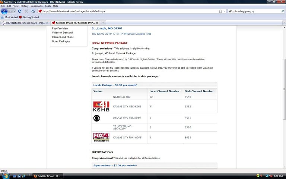The width and height of the screenshot is (286, 179).
Task: Click the scrollbar down arrow
Action: 284,167
